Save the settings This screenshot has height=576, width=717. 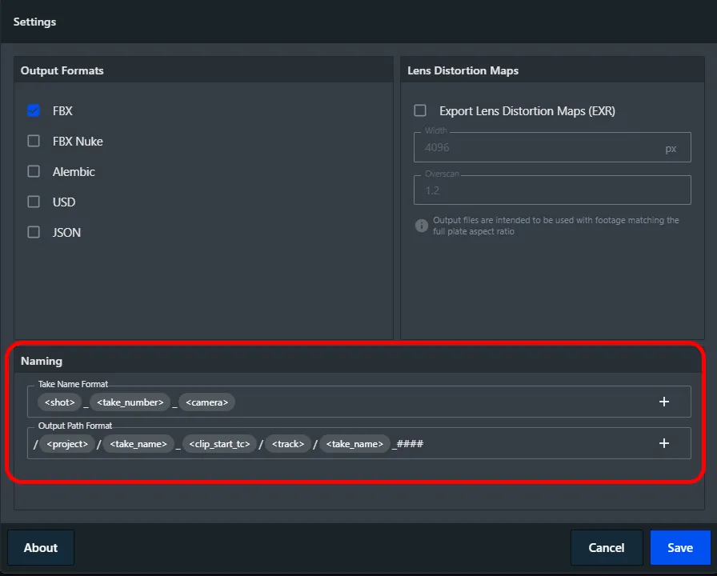680,548
